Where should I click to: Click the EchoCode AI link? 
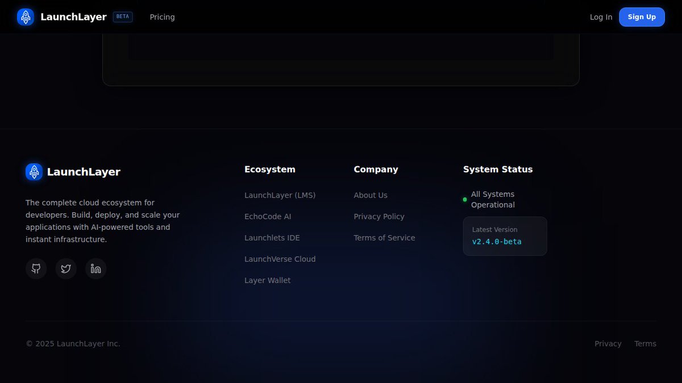(x=268, y=216)
